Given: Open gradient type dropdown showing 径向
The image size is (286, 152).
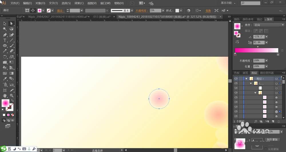Looking at the screenshot, I should click(x=269, y=25).
